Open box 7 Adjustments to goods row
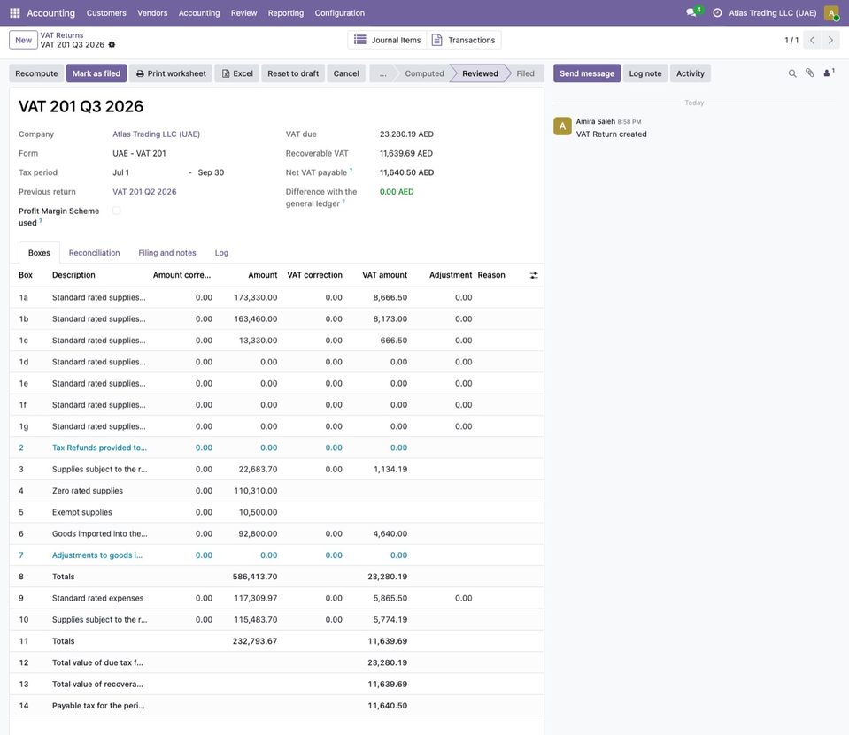This screenshot has width=849, height=735. pyautogui.click(x=276, y=555)
